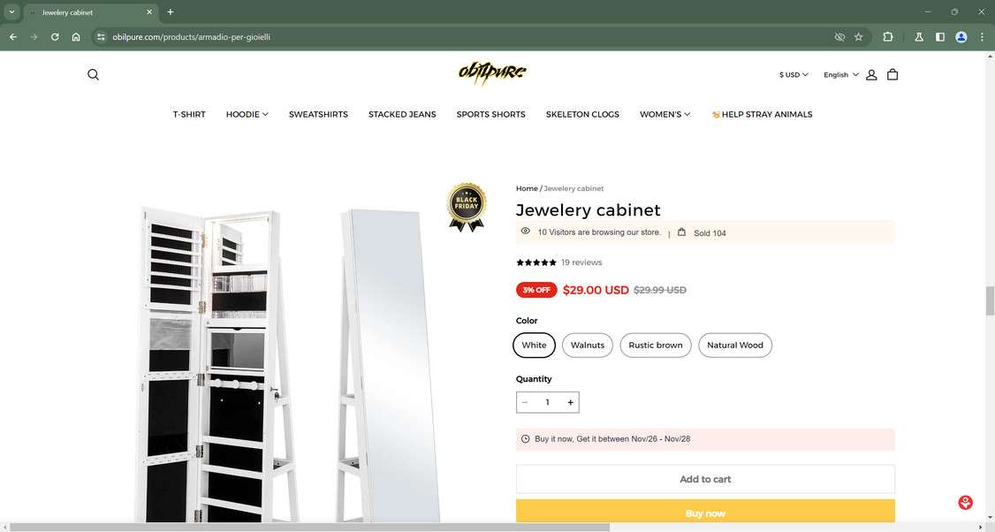Viewport: 995px width, 532px height.
Task: Open the SKELETON CLOGS menu item
Action: (x=582, y=114)
